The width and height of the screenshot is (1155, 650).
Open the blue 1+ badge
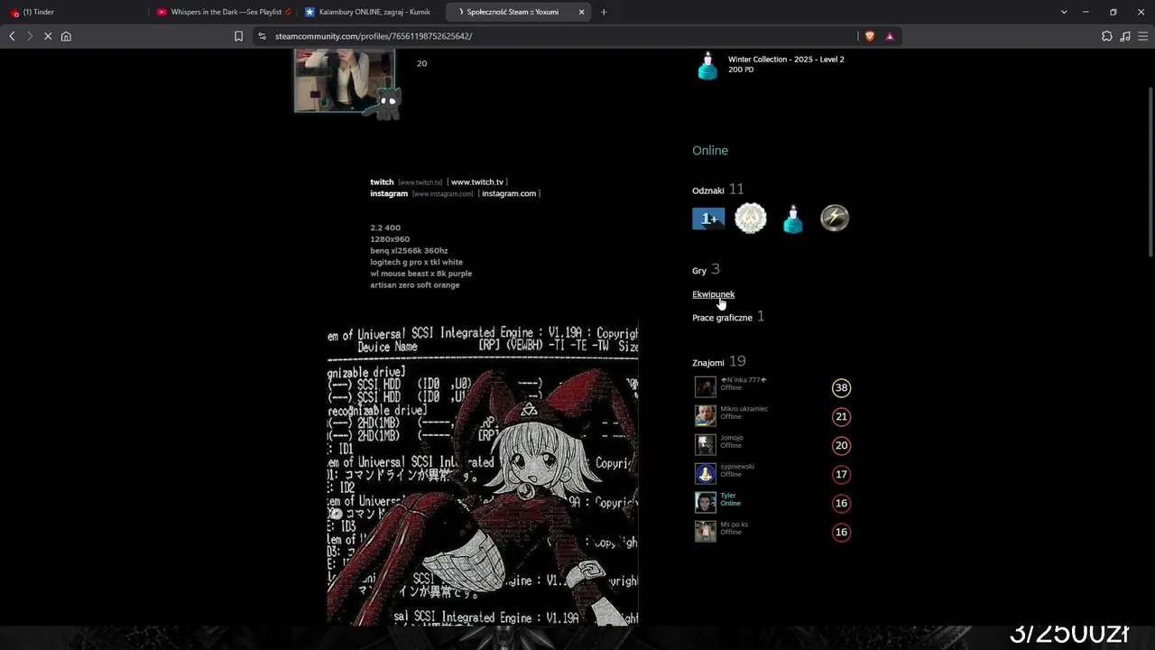point(708,218)
